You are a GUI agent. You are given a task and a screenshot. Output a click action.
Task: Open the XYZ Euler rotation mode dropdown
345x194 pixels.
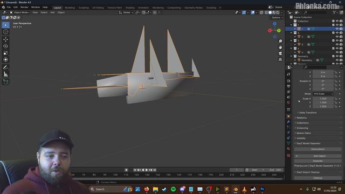pos(323,94)
